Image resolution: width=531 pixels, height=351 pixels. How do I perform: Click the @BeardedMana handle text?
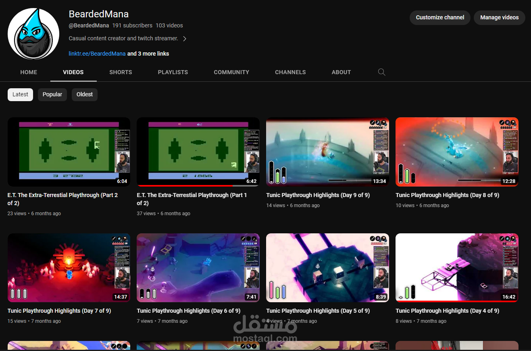(89, 25)
